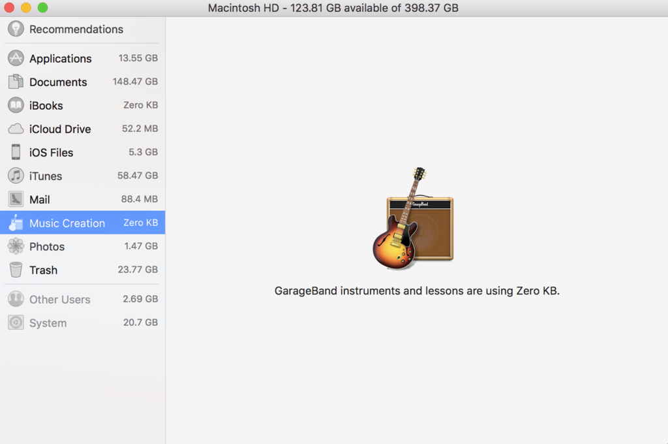Click the Recommendations lightbulb icon
668x444 pixels.
16,29
